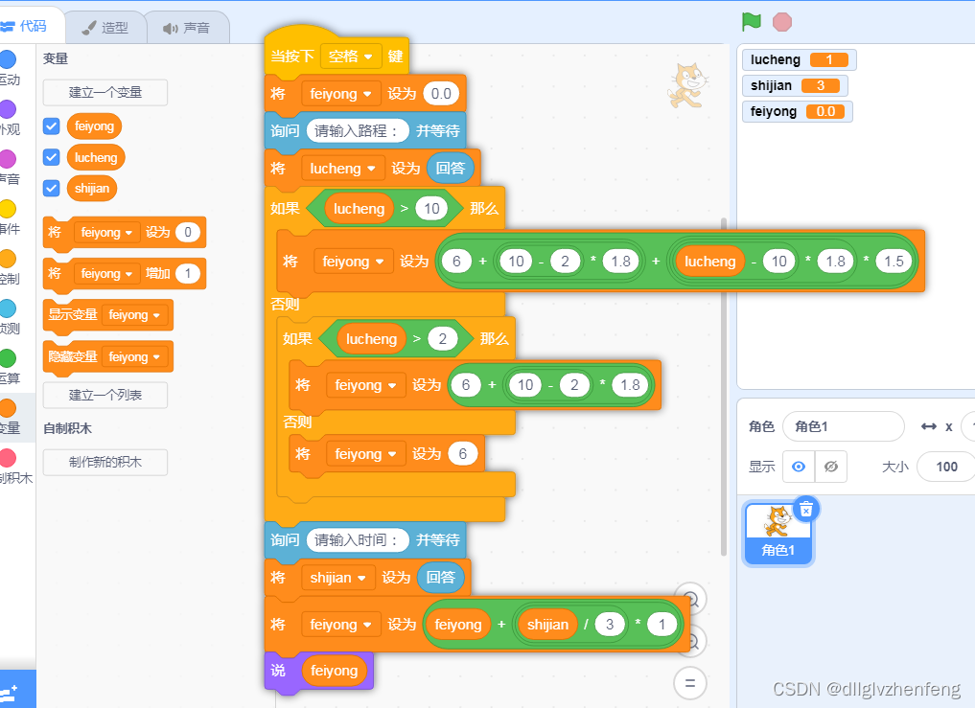Click the lucheng variable reporter in palette
The height and width of the screenshot is (708, 975).
coord(96,157)
